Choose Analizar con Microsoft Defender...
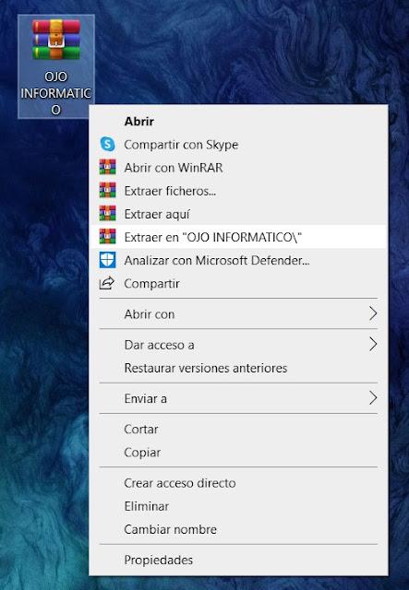Viewport: 409px width, 590px height. 238,260
